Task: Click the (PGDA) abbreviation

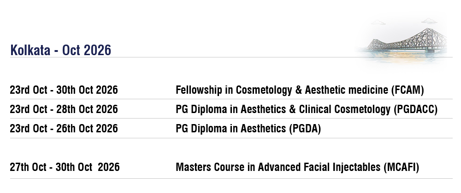Action: tap(305, 129)
